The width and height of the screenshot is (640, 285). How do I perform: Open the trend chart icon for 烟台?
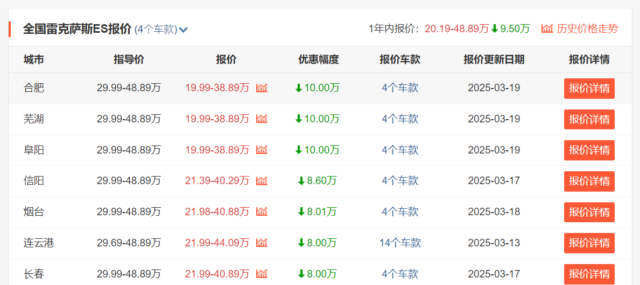[262, 212]
